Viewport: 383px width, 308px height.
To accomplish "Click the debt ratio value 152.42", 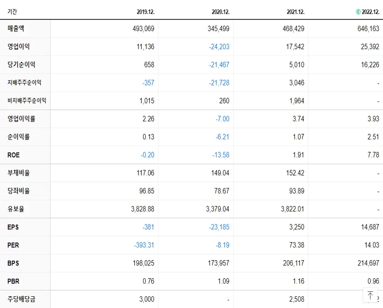I will click(x=295, y=173).
